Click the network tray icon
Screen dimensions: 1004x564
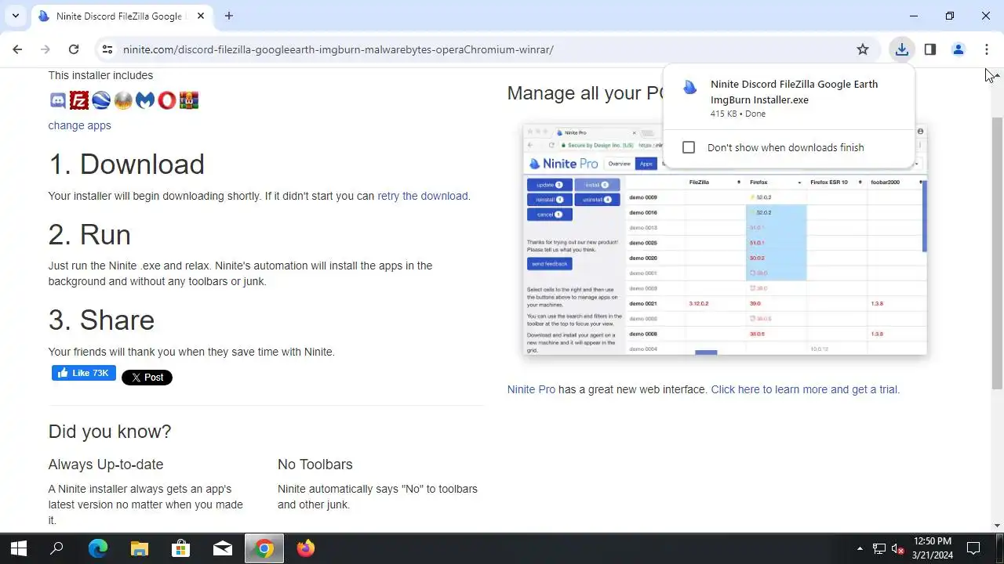coord(879,548)
